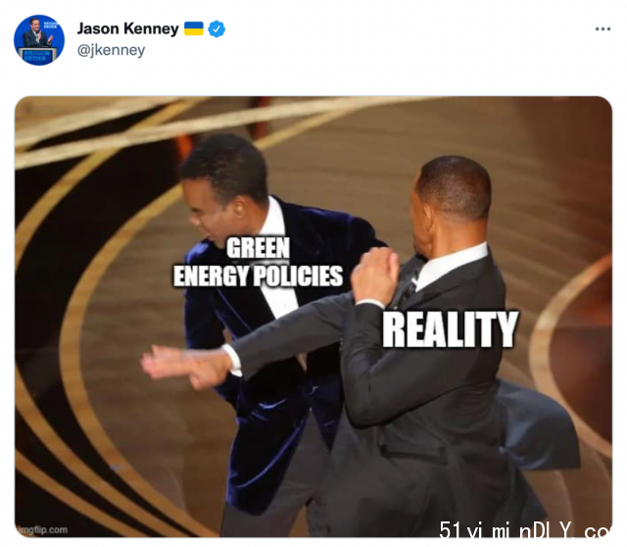
Task: Click the podium inside the profile picture
Action: tap(39, 55)
